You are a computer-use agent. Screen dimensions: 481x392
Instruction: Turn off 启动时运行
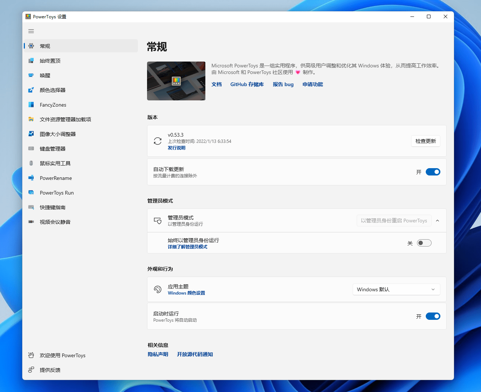(x=433, y=316)
